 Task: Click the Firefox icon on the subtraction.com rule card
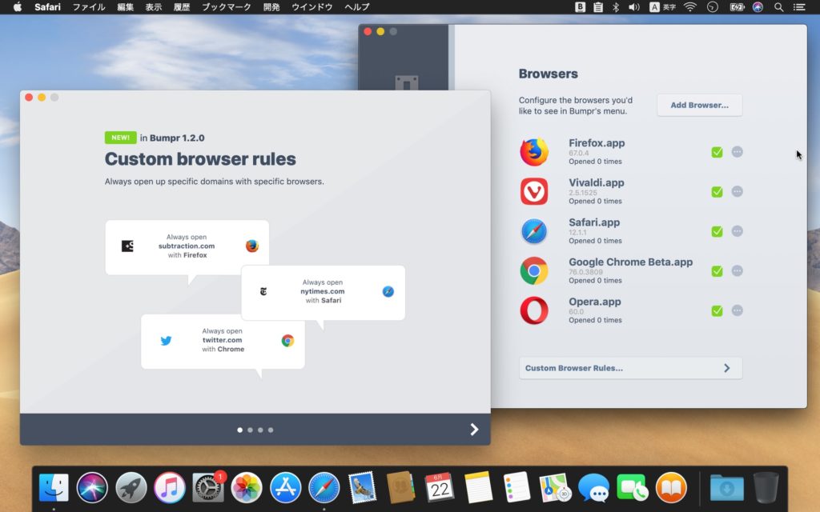pyautogui.click(x=251, y=246)
